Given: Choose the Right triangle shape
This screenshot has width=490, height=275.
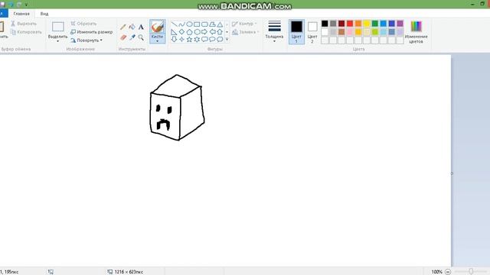Looking at the screenshot, I should [x=174, y=32].
